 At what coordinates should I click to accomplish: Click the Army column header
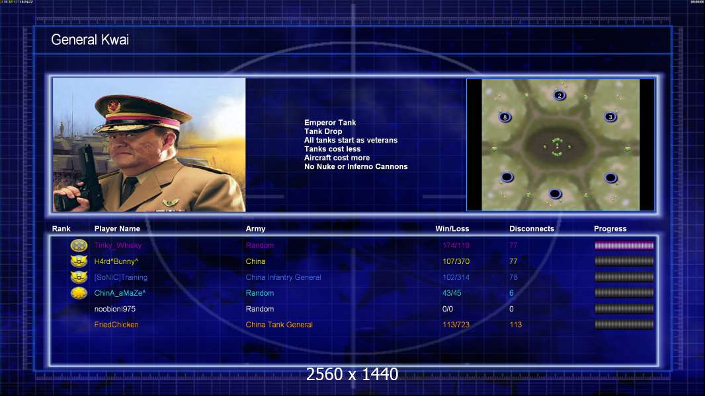pyautogui.click(x=255, y=228)
